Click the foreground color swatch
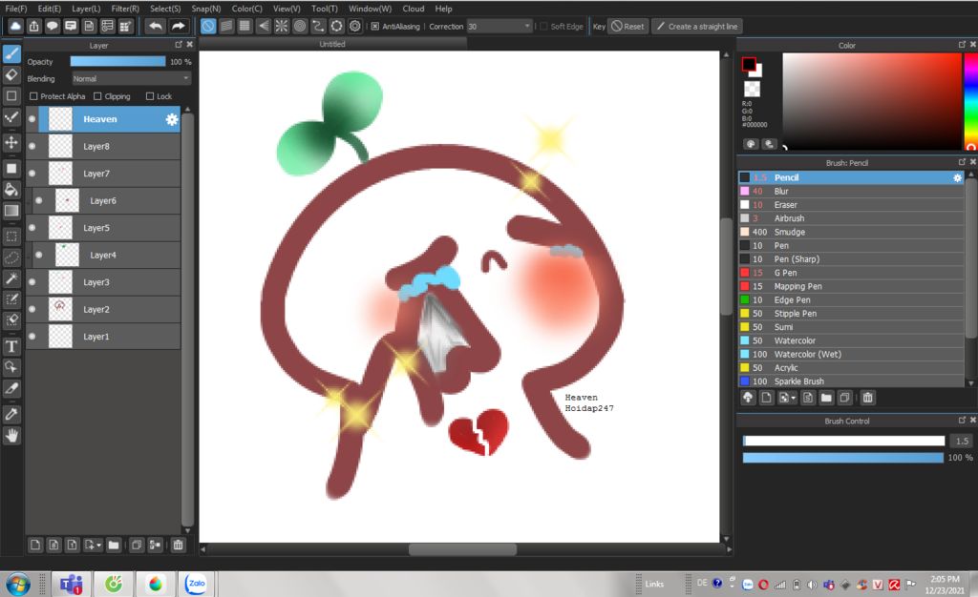Image resolution: width=978 pixels, height=597 pixels. pos(749,64)
